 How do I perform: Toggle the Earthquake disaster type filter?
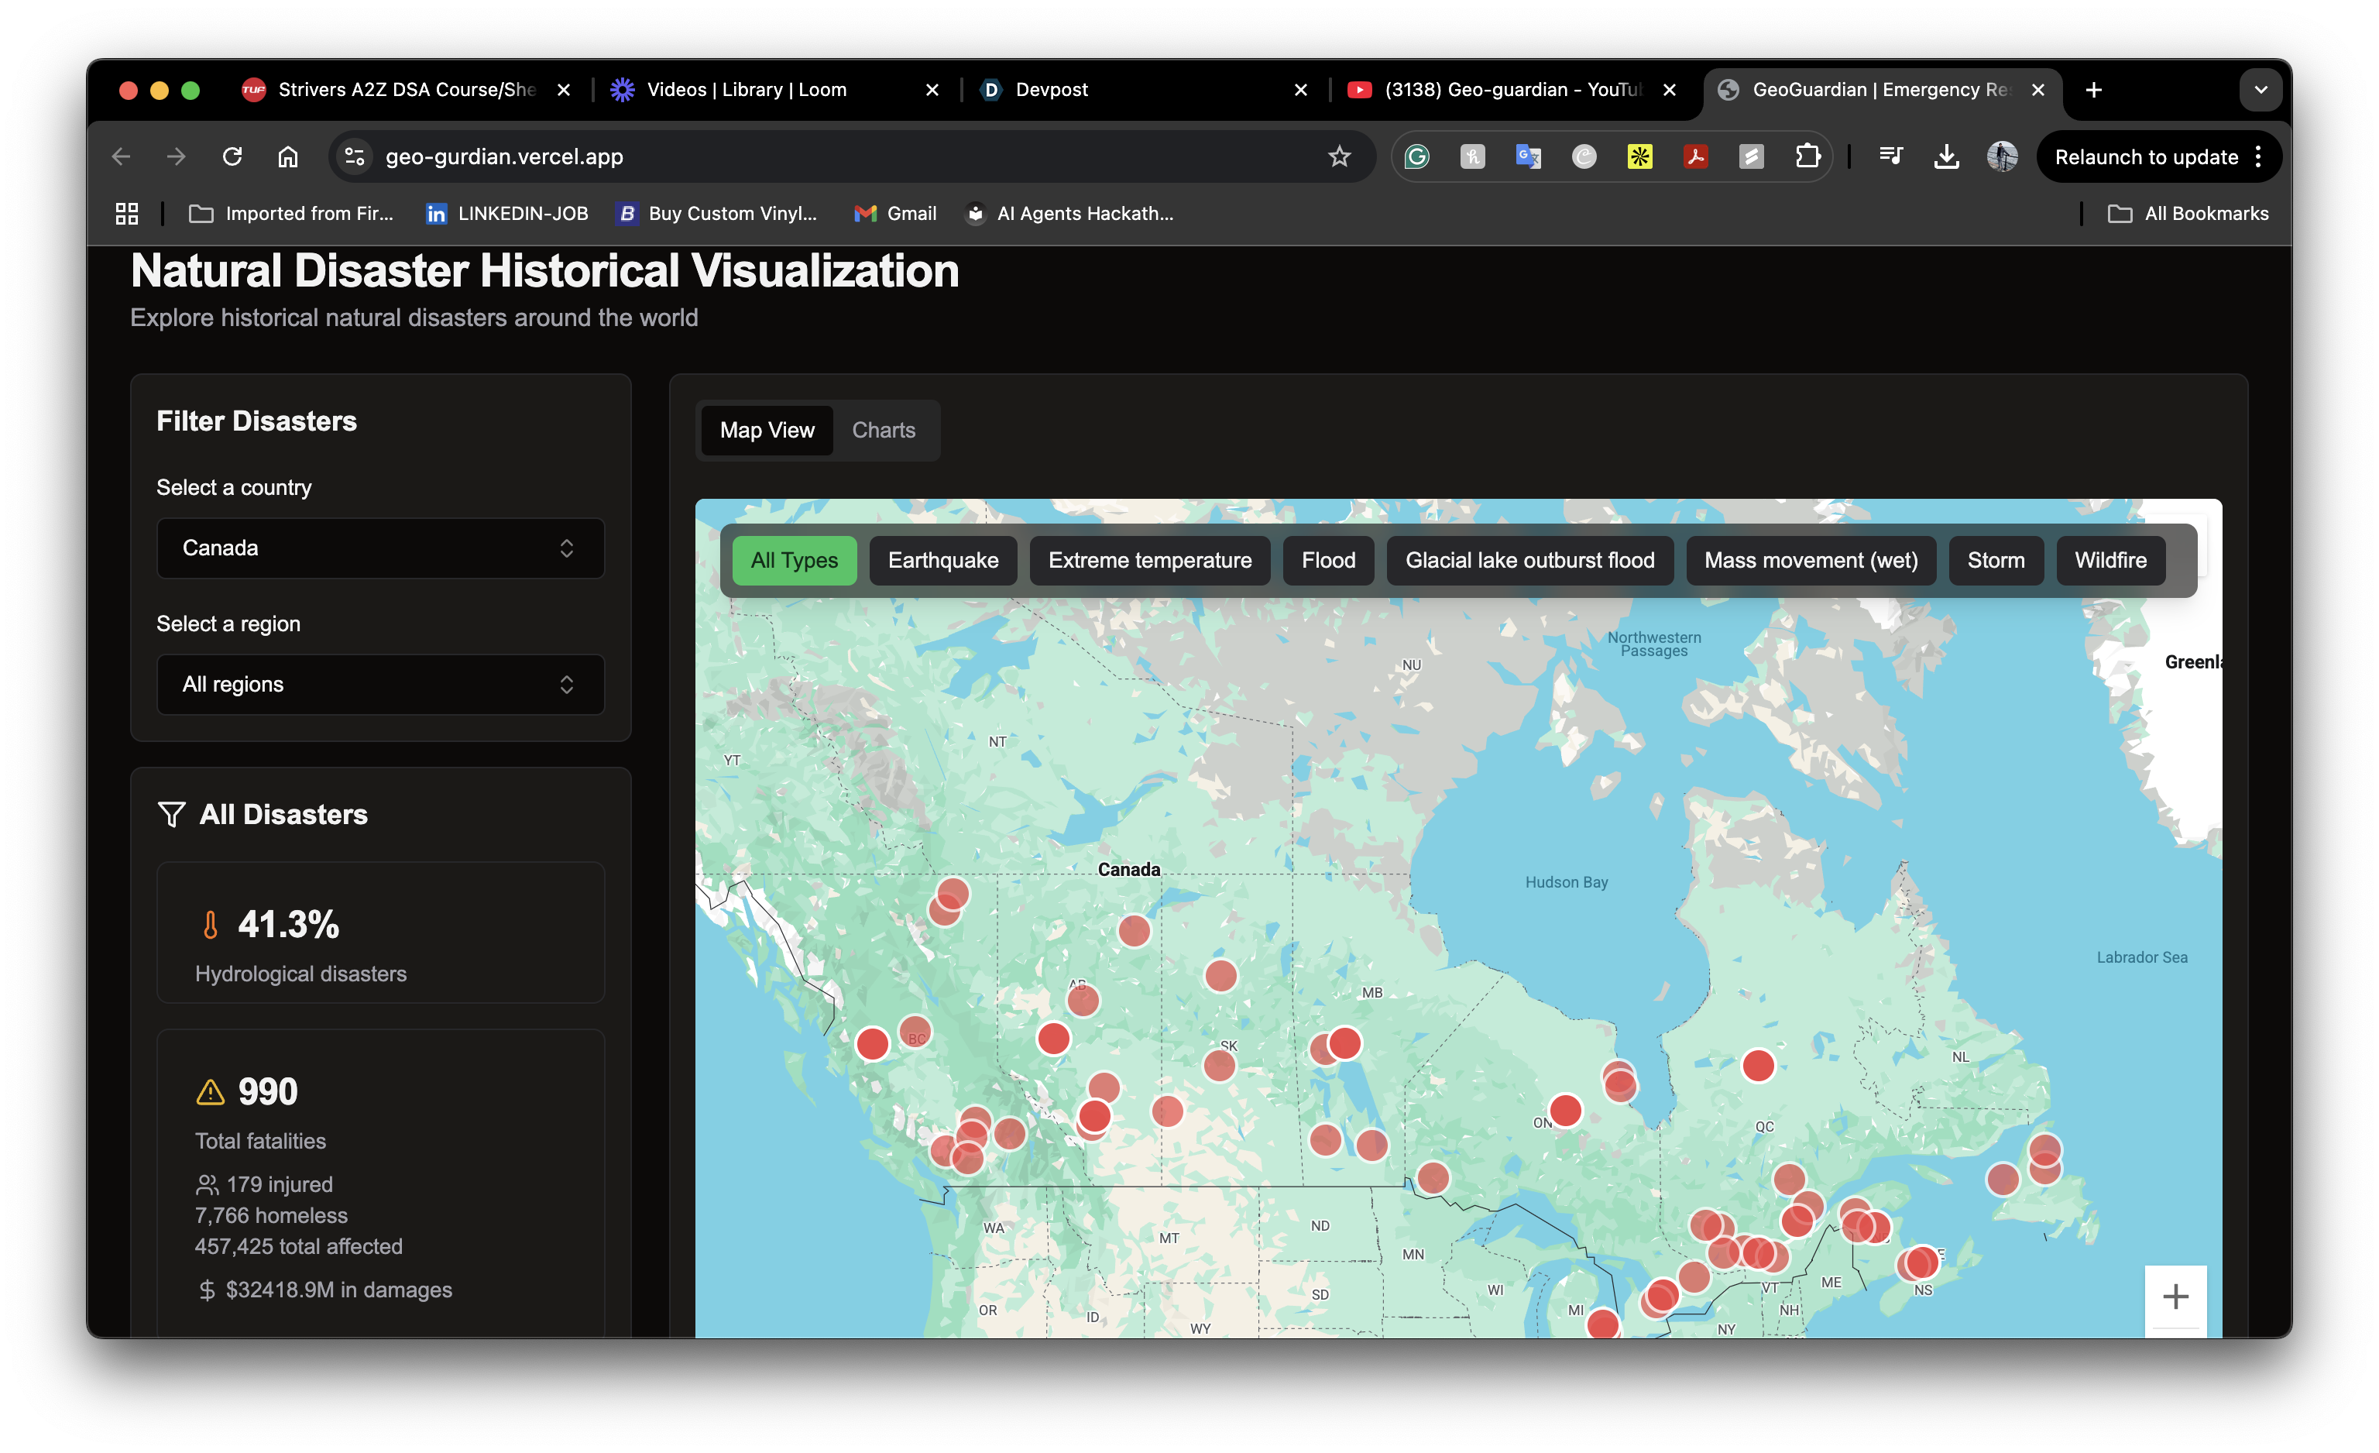(x=942, y=560)
